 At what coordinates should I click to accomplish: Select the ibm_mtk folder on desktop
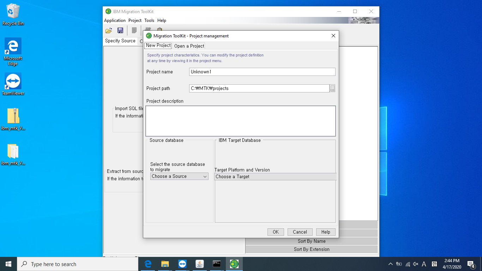[x=13, y=154]
